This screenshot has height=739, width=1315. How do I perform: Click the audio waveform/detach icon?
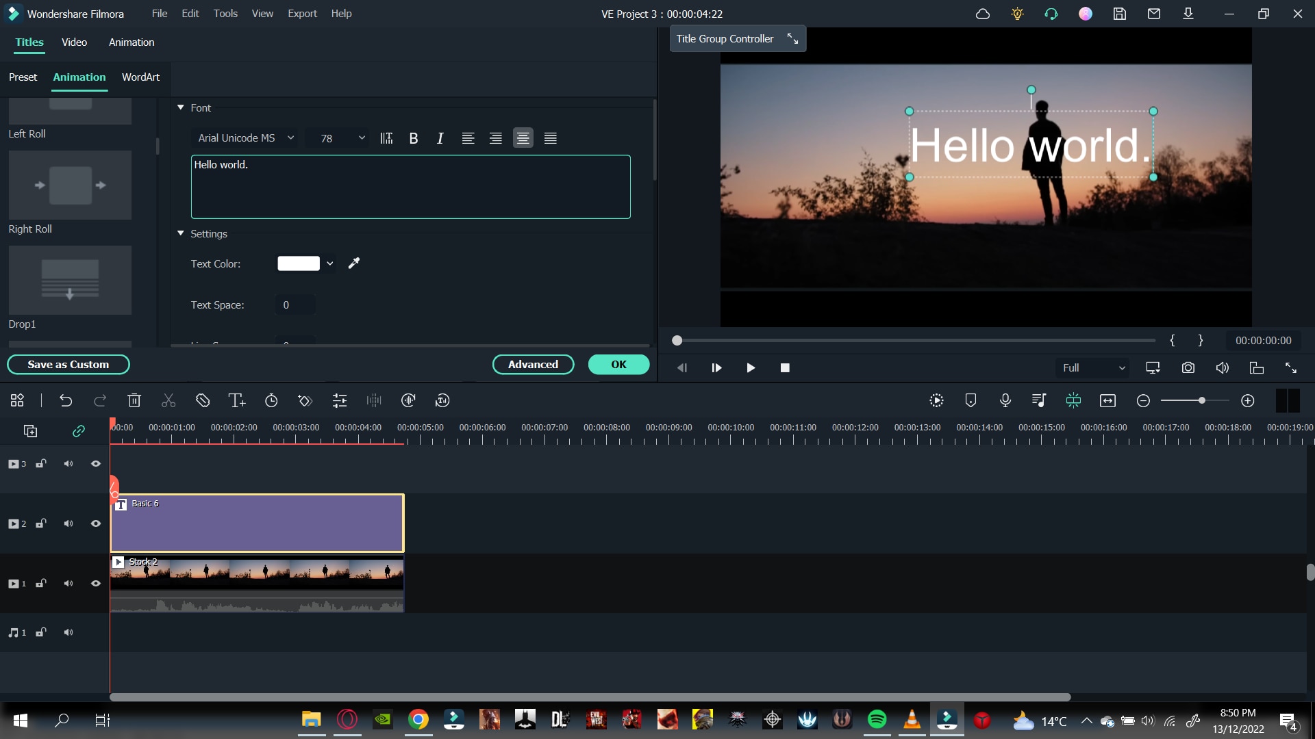(374, 400)
